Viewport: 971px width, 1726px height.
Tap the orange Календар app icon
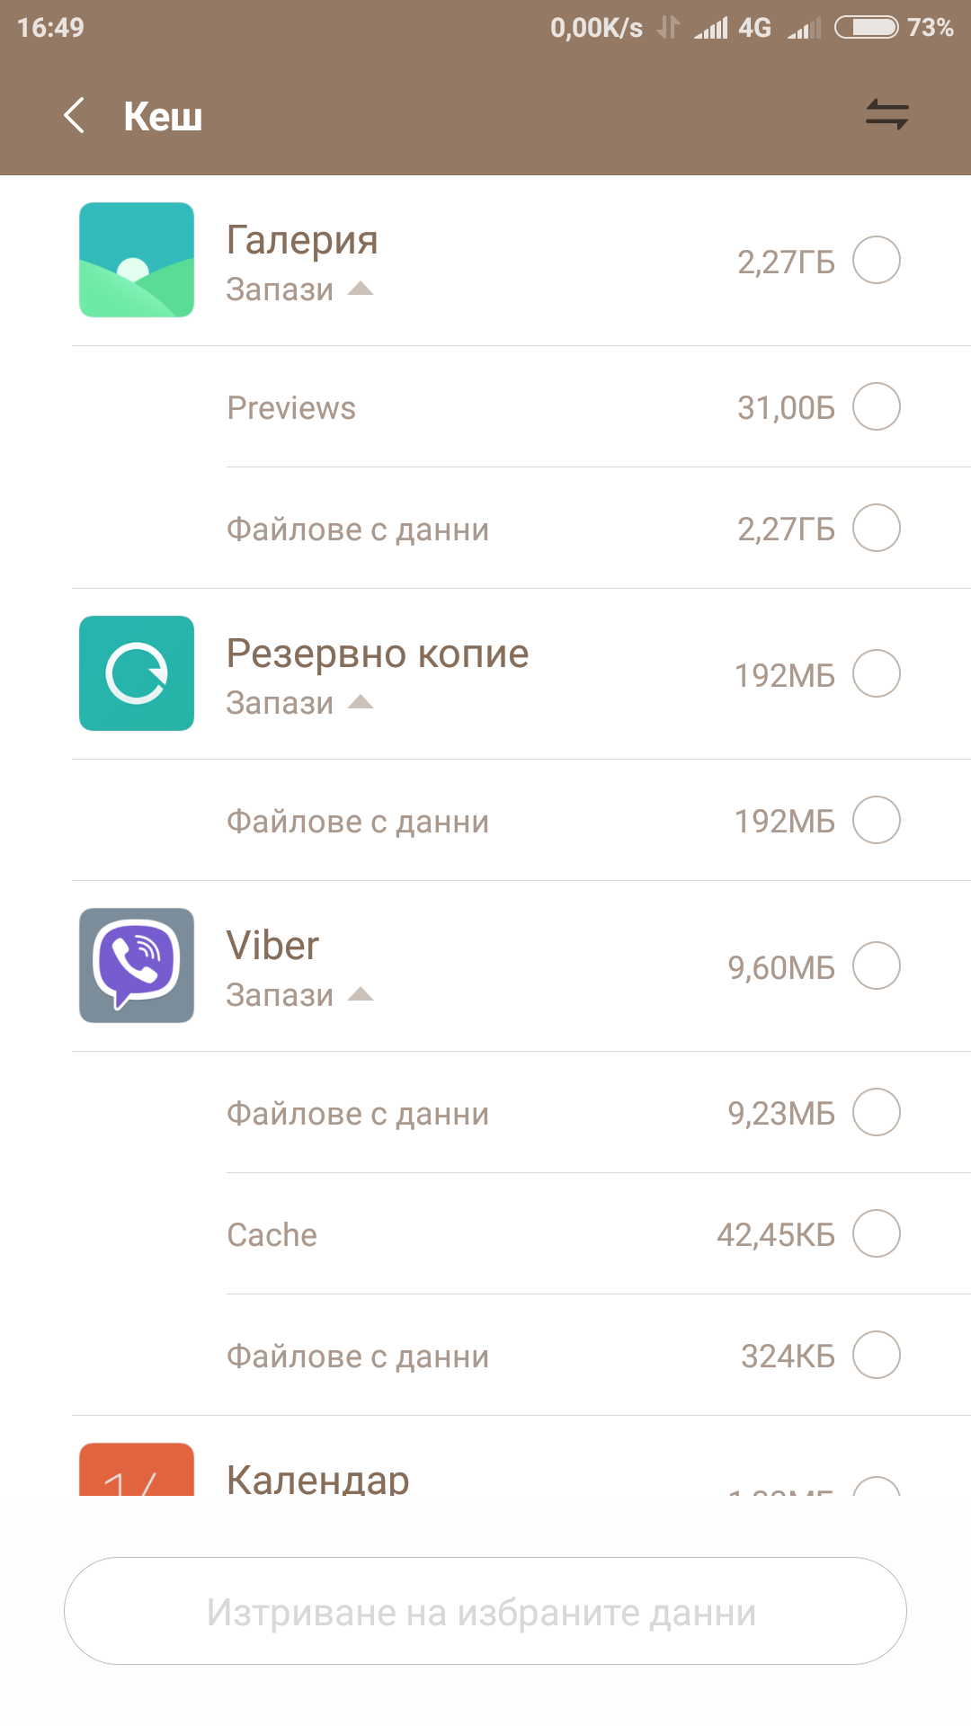pyautogui.click(x=137, y=1470)
